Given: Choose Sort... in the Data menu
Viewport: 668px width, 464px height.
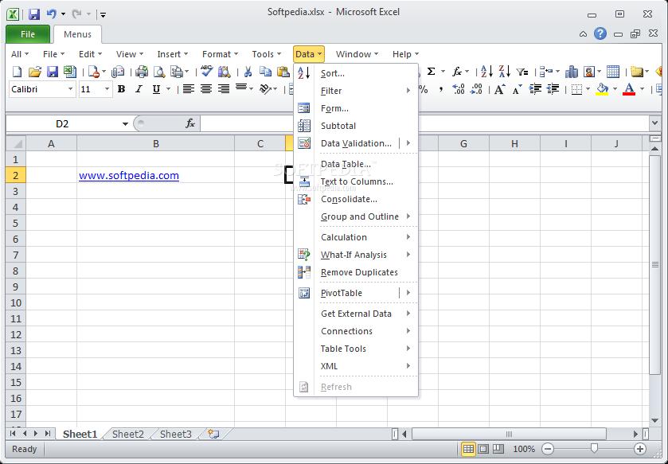Looking at the screenshot, I should (356, 73).
